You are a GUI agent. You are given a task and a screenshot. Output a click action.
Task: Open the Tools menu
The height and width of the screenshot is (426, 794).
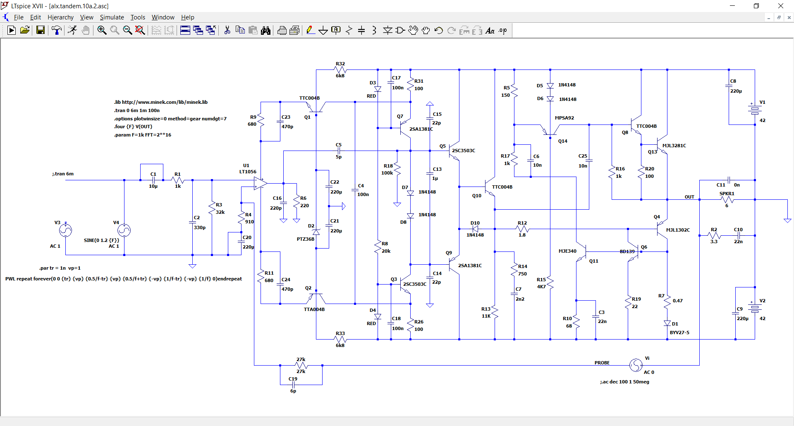[138, 17]
